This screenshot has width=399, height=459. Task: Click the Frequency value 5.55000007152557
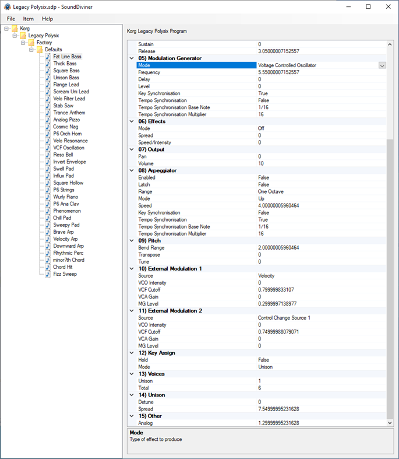click(x=278, y=72)
